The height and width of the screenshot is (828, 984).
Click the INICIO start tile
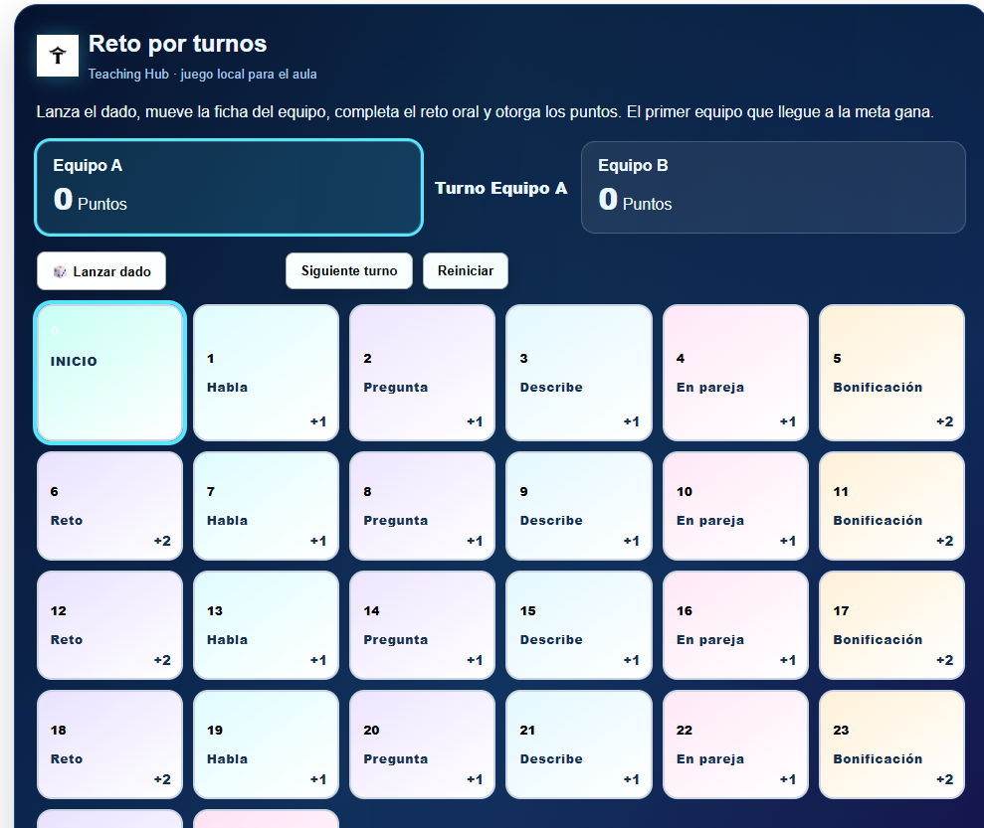click(x=109, y=373)
